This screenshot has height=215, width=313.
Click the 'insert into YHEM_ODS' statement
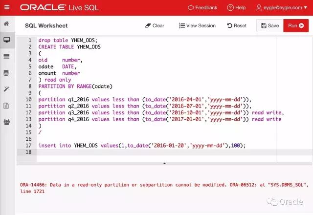pyautogui.click(x=142, y=146)
